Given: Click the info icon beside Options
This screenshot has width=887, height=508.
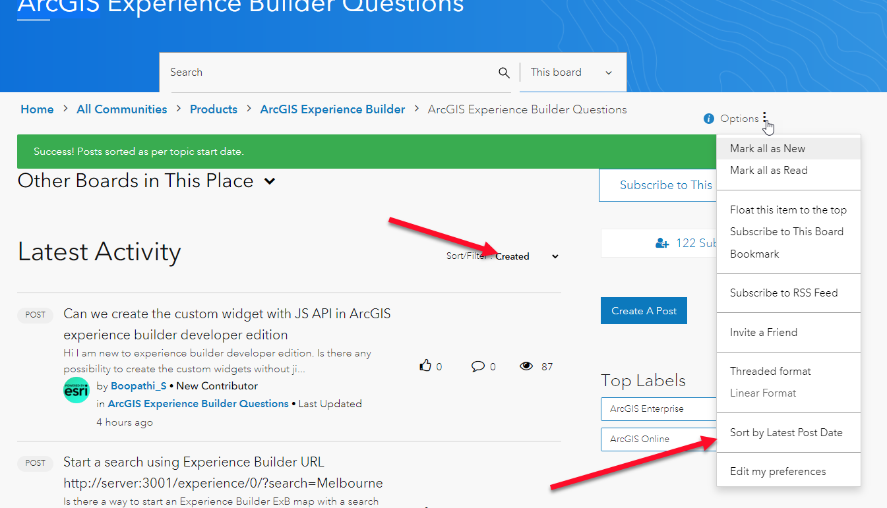Looking at the screenshot, I should coord(708,119).
